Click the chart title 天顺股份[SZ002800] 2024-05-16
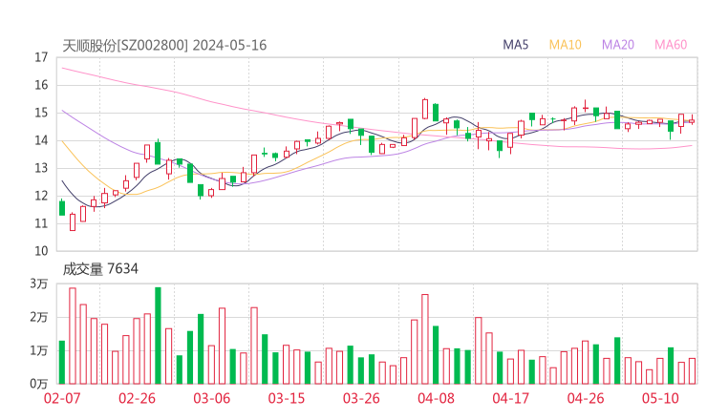 tap(164, 45)
